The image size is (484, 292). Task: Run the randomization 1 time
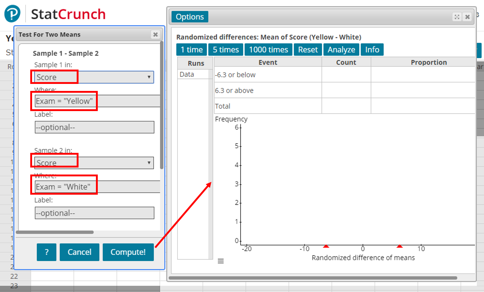192,50
